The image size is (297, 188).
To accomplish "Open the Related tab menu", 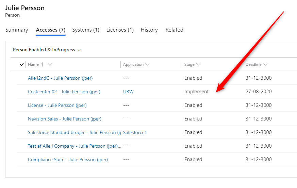I will (174, 30).
